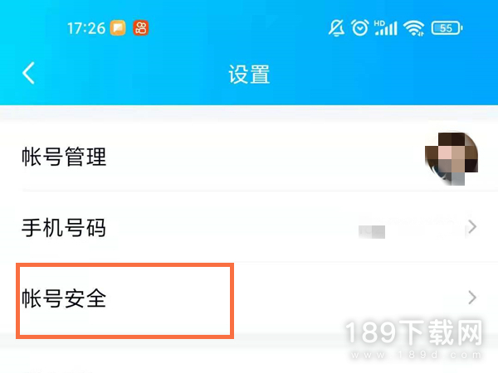Open the 手机号码 setting row
The image size is (498, 373).
249,227
